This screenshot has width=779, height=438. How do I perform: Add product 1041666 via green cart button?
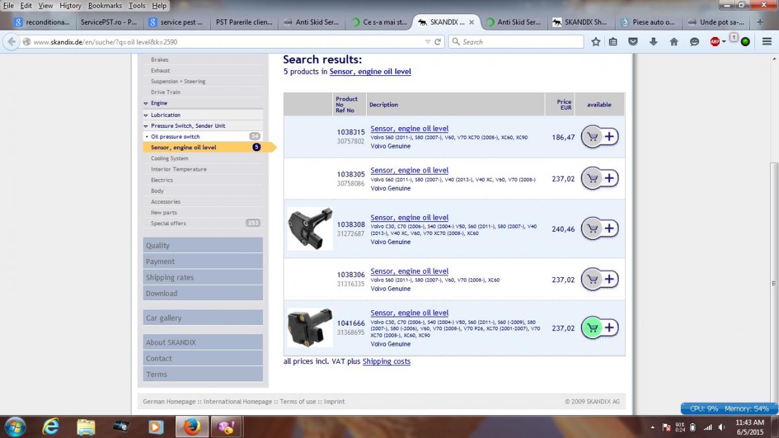click(600, 328)
